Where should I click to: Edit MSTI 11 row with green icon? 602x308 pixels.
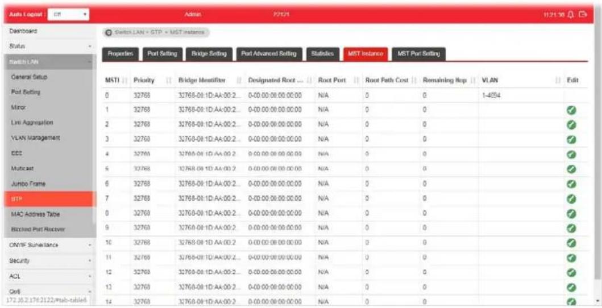pyautogui.click(x=572, y=258)
